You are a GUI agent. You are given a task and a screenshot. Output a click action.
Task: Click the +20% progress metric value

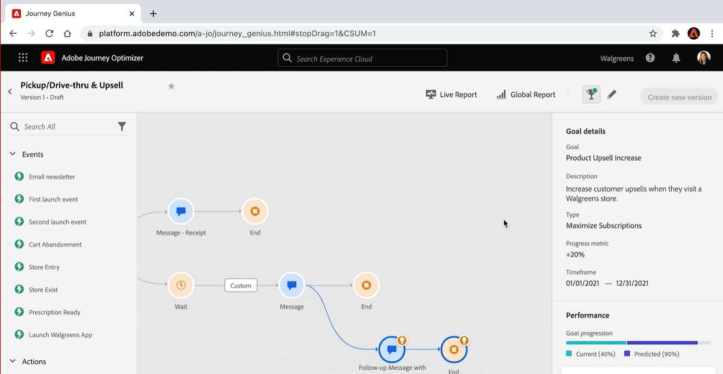pyautogui.click(x=575, y=254)
